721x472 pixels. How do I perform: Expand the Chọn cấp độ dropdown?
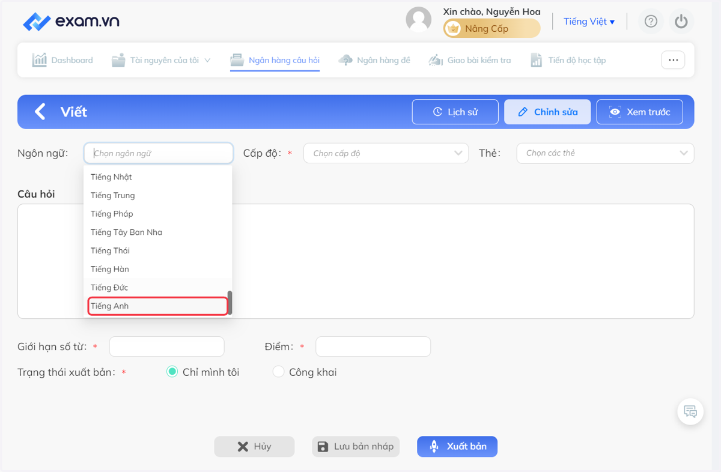coord(386,153)
